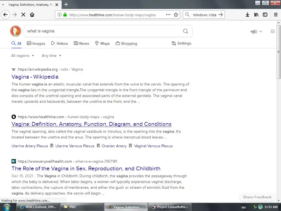This screenshot has width=281, height=211.
Task: Click the magnifier icon in the Firefox search box
Action: (x=187, y=15)
